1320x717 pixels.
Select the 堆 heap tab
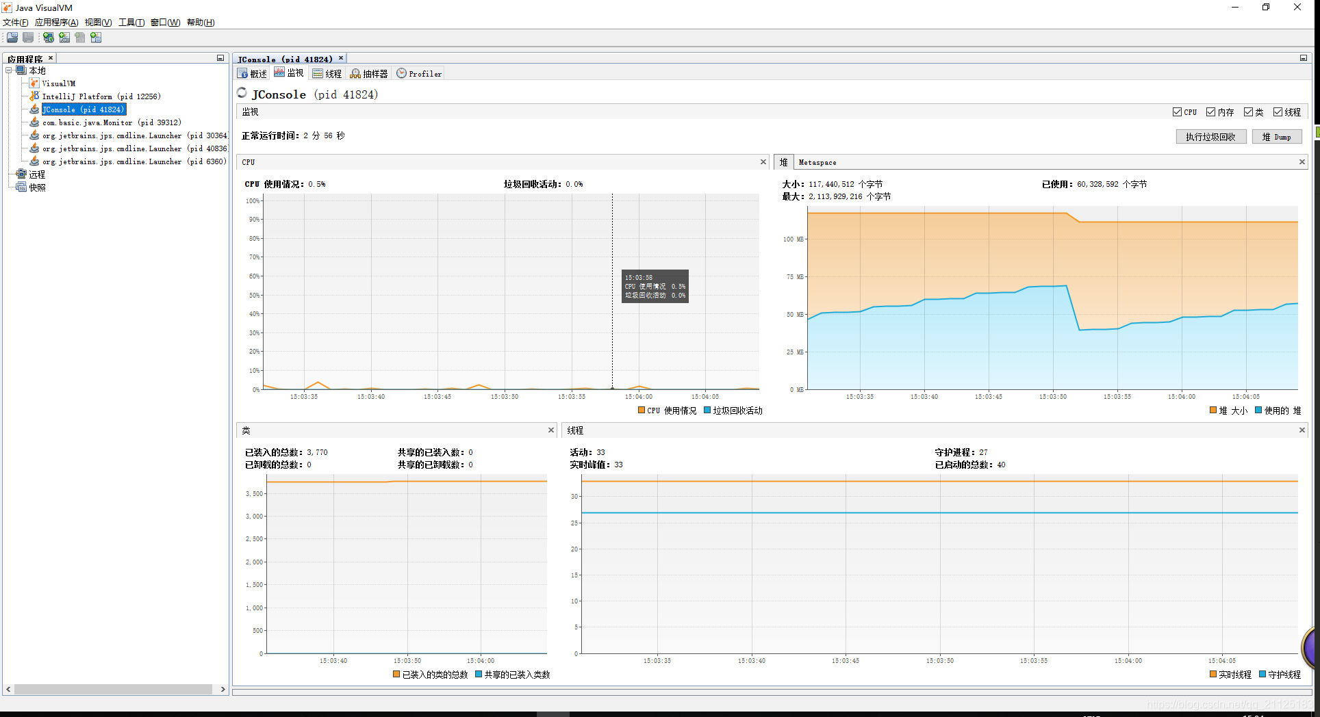(784, 162)
